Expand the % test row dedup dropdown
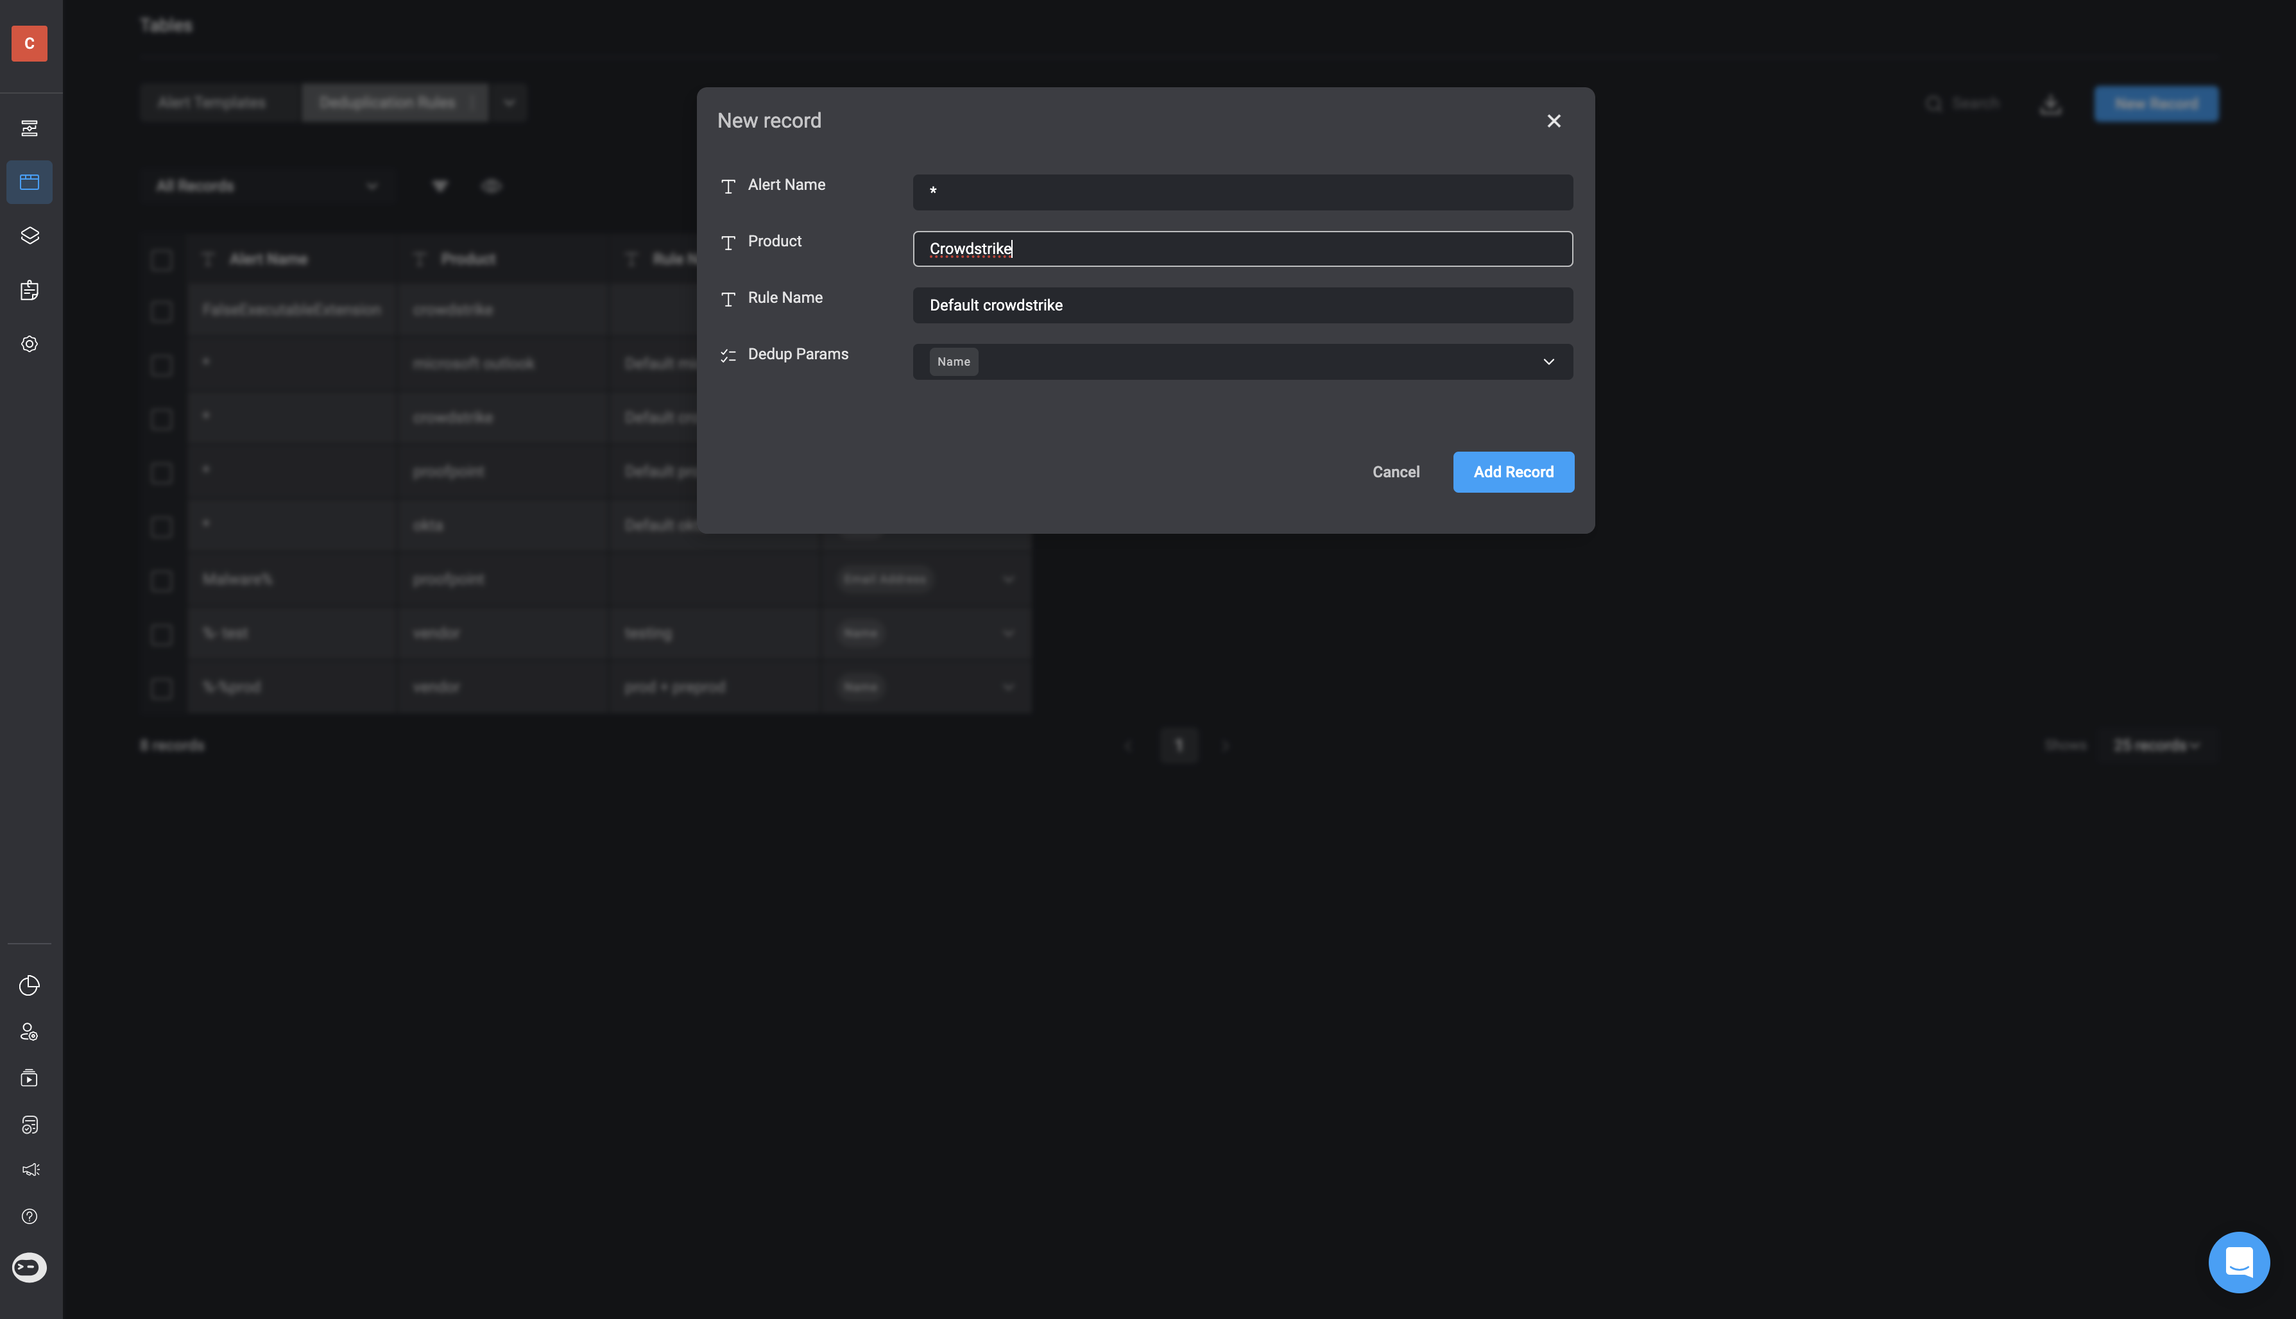This screenshot has height=1319, width=2296. point(1007,633)
